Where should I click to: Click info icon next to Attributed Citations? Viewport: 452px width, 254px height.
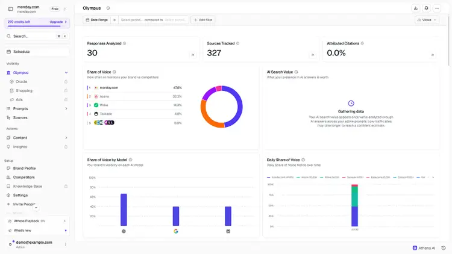pyautogui.click(x=362, y=43)
